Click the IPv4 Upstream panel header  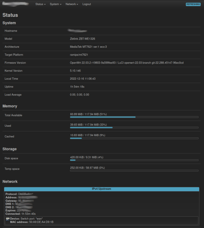pos(102,189)
